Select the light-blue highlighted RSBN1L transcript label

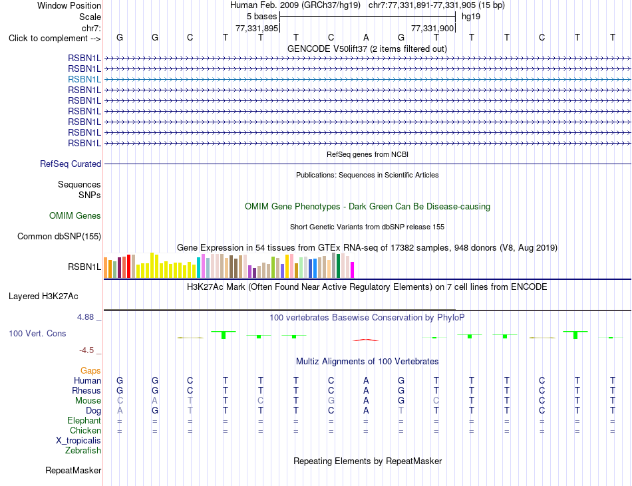(84, 79)
